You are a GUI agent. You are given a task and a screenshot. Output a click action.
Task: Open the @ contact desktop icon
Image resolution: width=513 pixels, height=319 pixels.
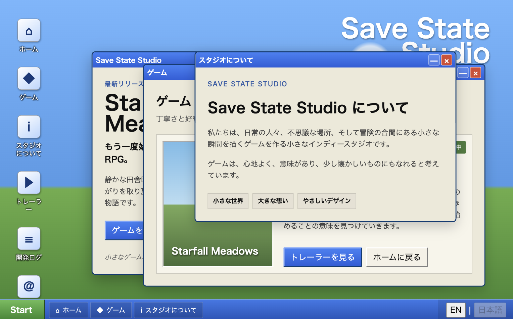pos(29,287)
